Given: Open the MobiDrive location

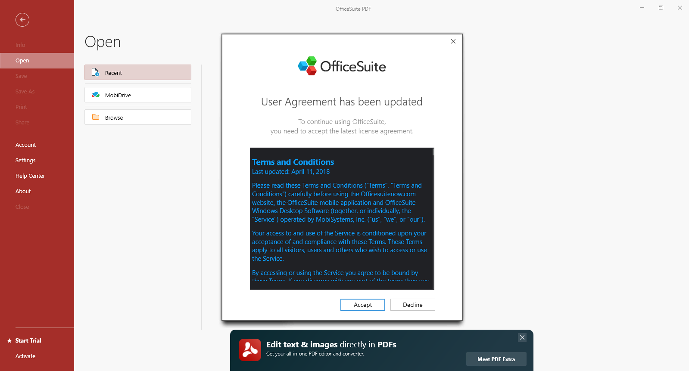Looking at the screenshot, I should (x=138, y=95).
